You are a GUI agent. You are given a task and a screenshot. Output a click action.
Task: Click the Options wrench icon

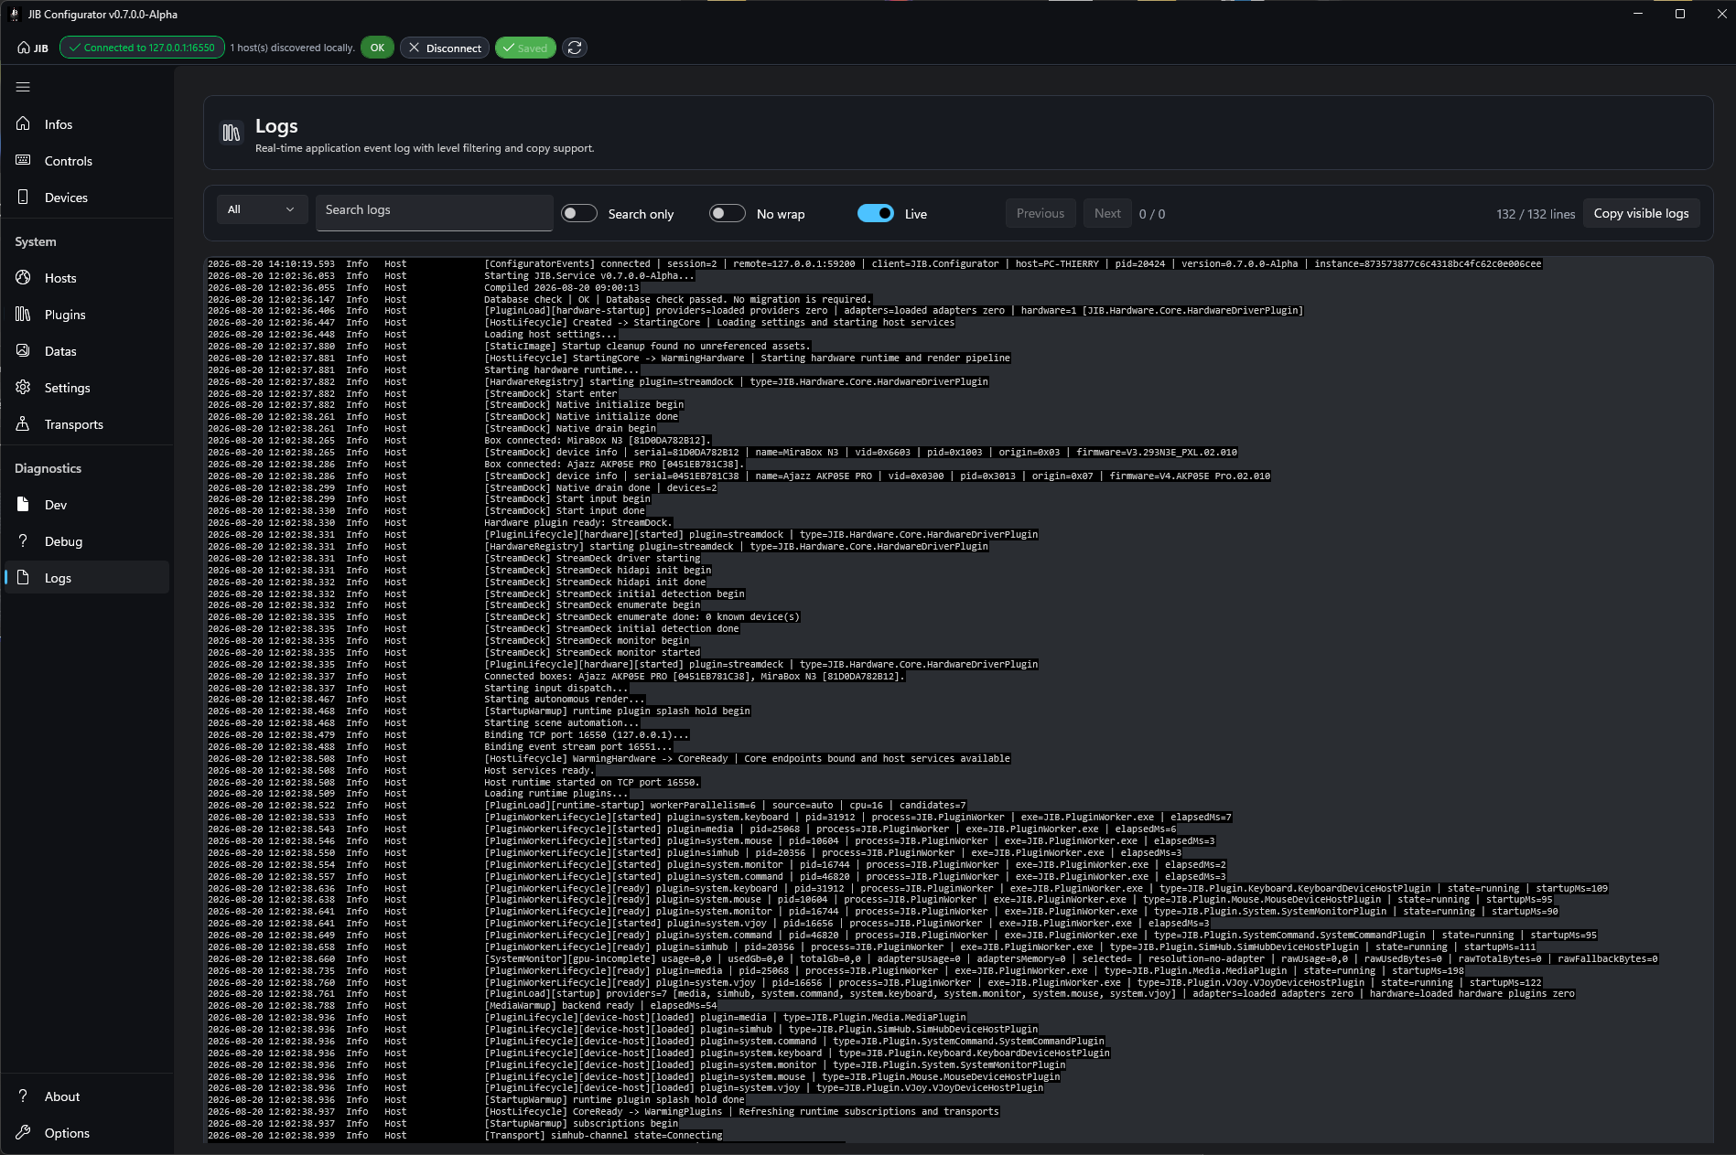coord(23,1132)
